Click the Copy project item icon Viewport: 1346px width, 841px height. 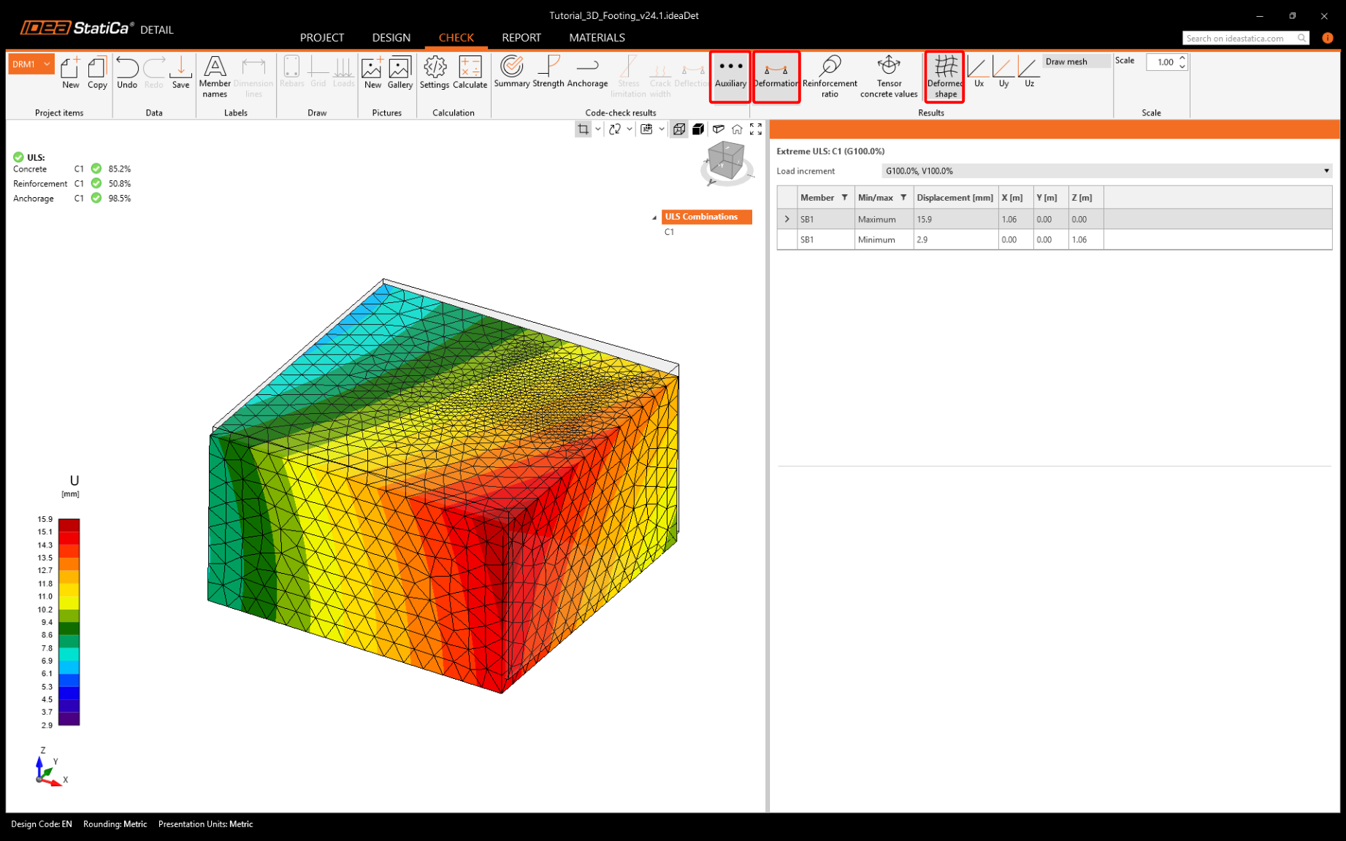(97, 73)
